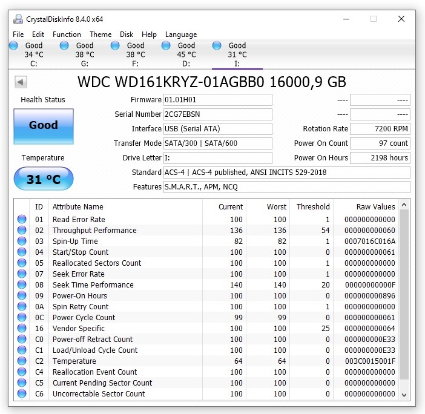Click the status orb for Power-On Hours
The width and height of the screenshot is (425, 414).
(x=22, y=295)
